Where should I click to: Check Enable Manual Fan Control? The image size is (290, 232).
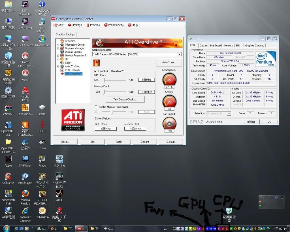click(96, 107)
